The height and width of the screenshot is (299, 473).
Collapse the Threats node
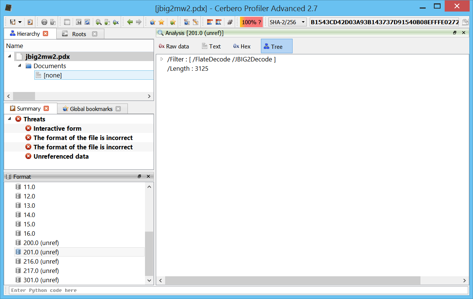click(9, 119)
